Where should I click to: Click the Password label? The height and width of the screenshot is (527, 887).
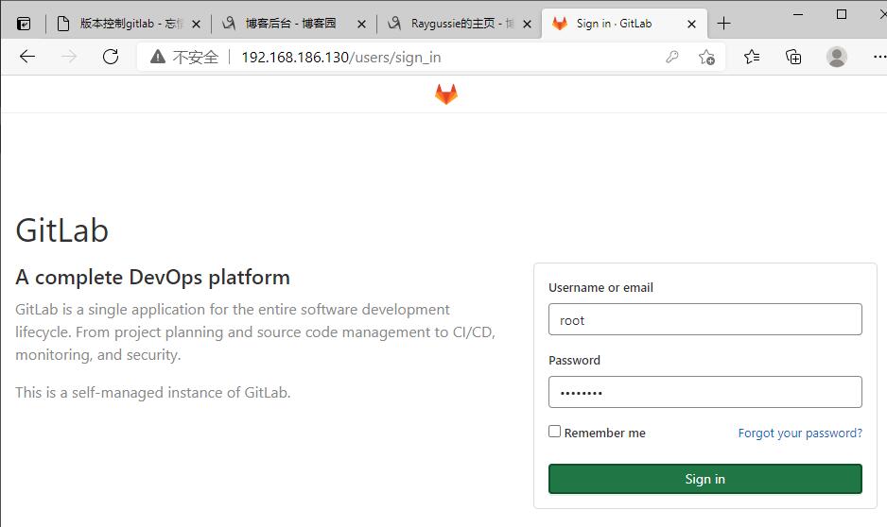click(574, 360)
